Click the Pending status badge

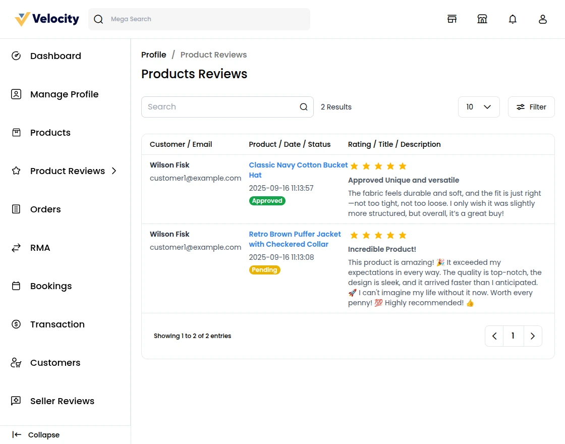264,269
